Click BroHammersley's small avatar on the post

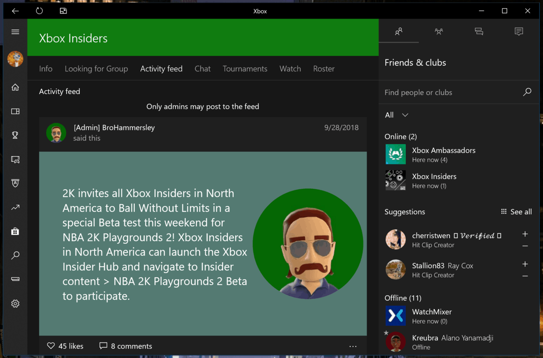56,132
